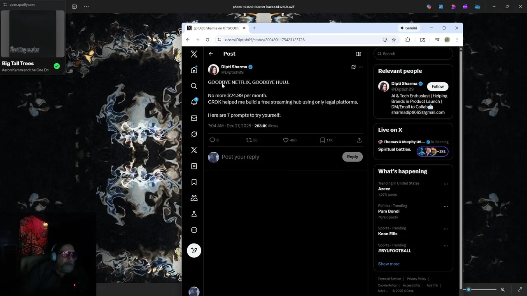Click the share post icon

point(359,140)
